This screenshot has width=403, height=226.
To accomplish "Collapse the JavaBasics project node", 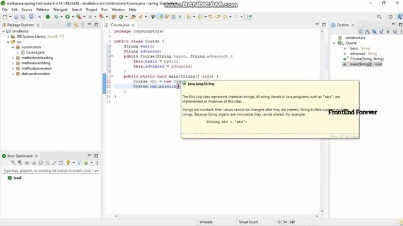I will pyautogui.click(x=3, y=31).
